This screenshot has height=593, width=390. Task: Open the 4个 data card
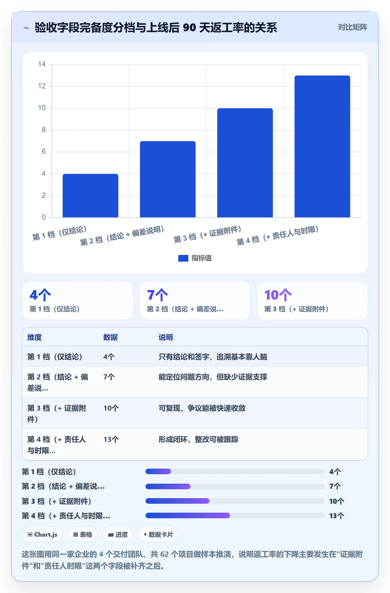[78, 300]
